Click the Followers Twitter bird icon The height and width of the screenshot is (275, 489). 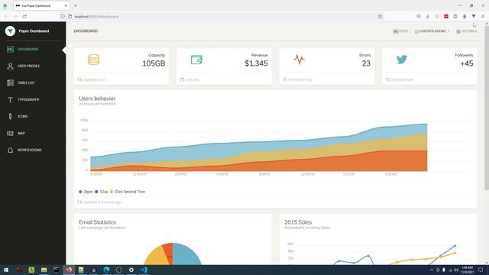(402, 60)
